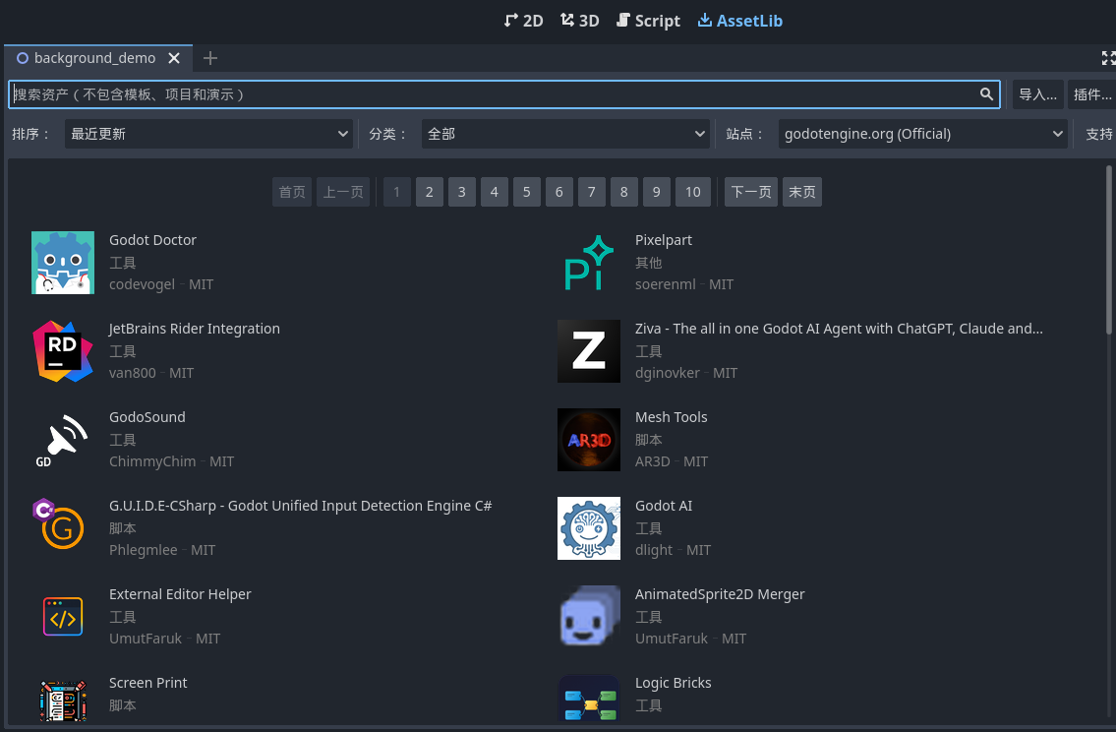This screenshot has height=732, width=1116.
Task: Click 末页 last page button
Action: [x=802, y=192]
